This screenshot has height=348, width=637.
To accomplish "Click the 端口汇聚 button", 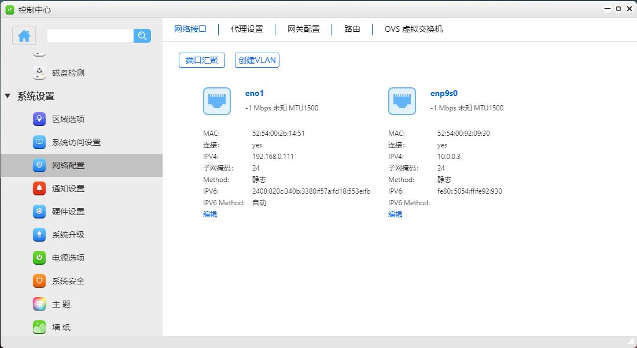I will coord(201,60).
